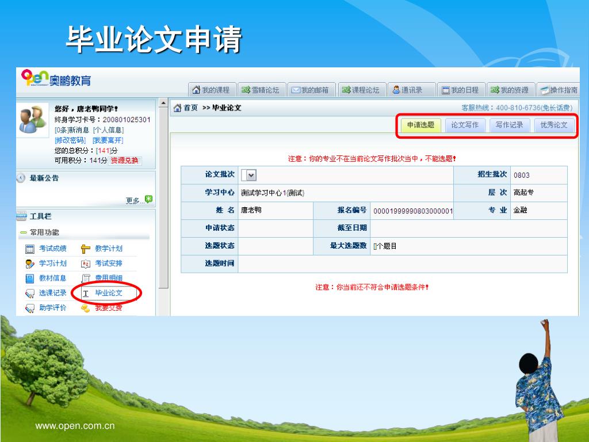This screenshot has height=442, width=589.
Task: Click the sidebar scrollbar up arrow
Action: (163, 103)
